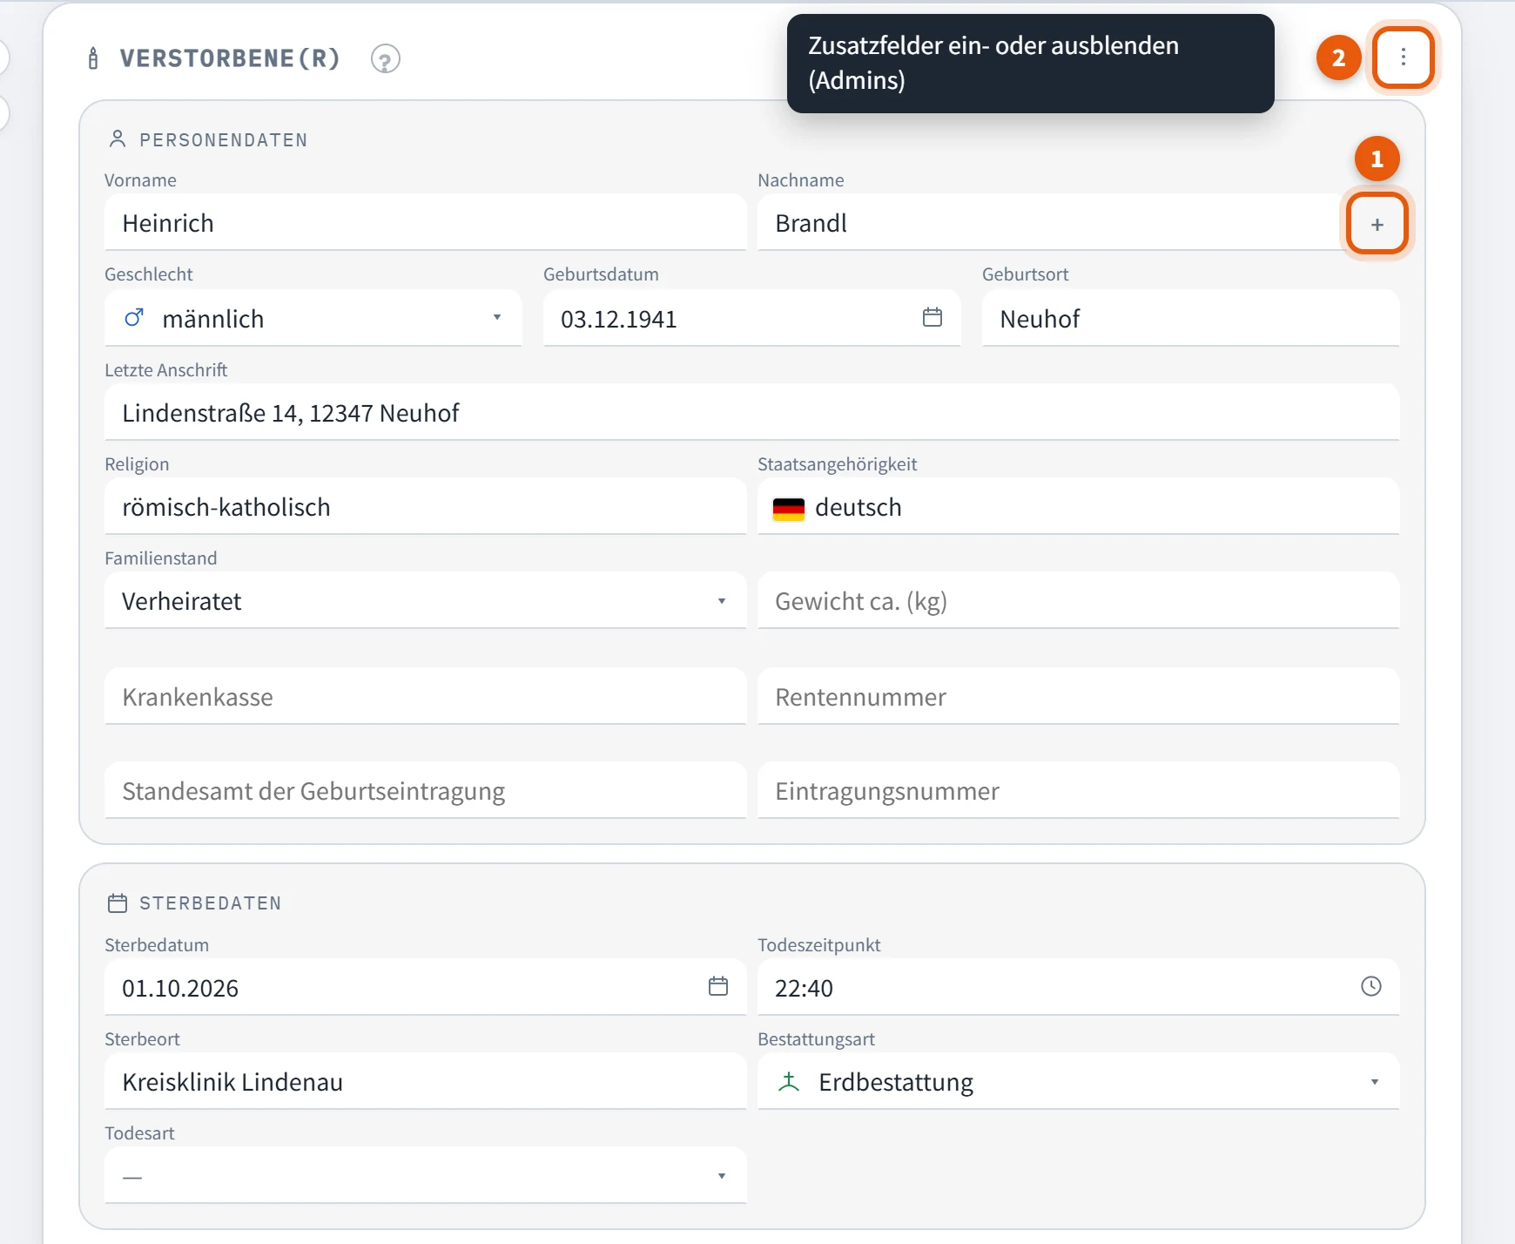1515x1244 pixels.
Task: Focus the Standesamt der Geburtseintragung field
Action: (x=425, y=790)
